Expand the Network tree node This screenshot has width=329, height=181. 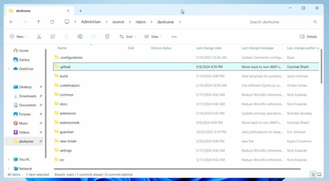tap(9, 168)
